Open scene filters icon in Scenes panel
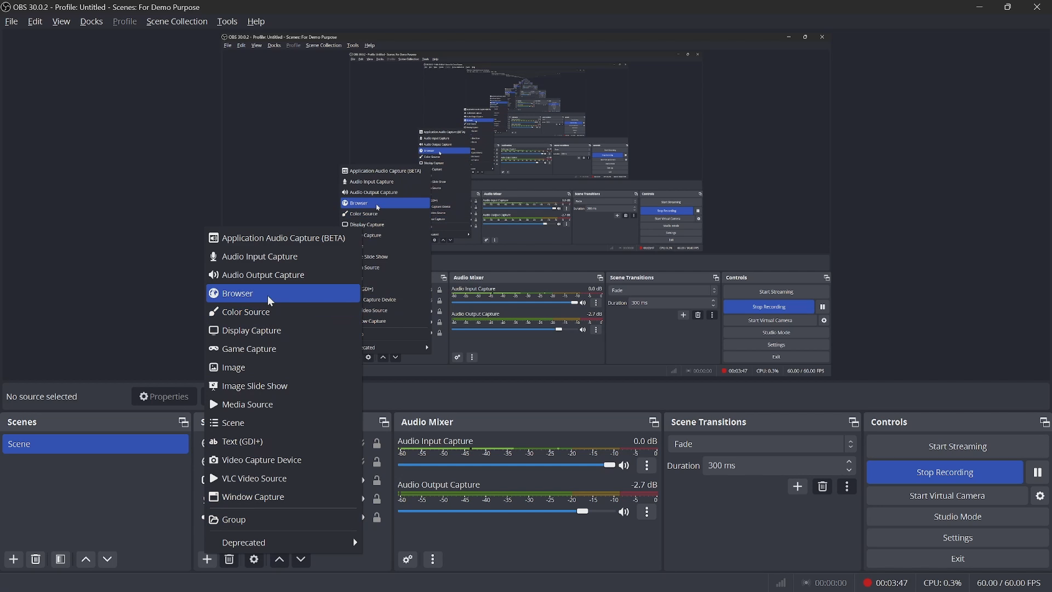Image resolution: width=1052 pixels, height=592 pixels. pyautogui.click(x=61, y=560)
